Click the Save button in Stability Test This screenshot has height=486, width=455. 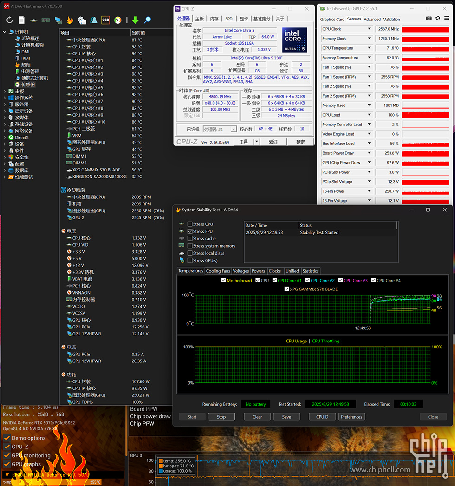(286, 417)
